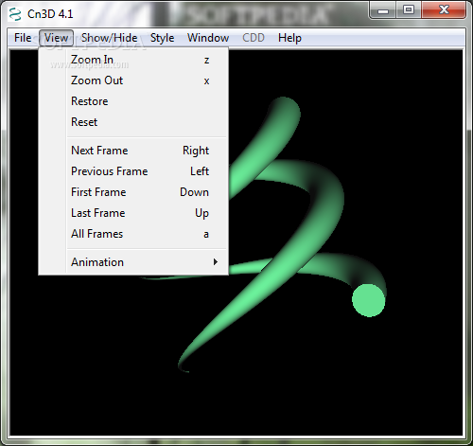
Task: Open the Window menu
Action: (x=208, y=38)
